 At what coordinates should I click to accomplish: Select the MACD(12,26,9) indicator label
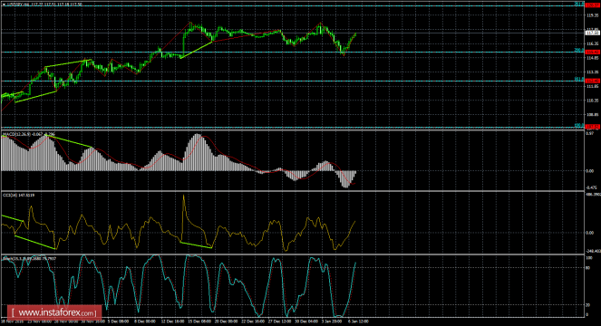pos(16,134)
